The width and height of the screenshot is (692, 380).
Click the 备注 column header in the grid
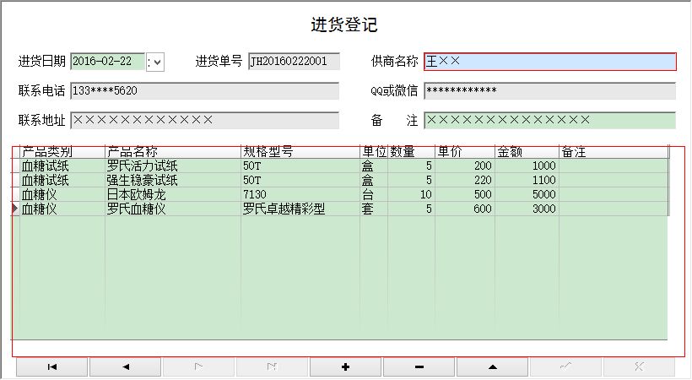click(614, 152)
